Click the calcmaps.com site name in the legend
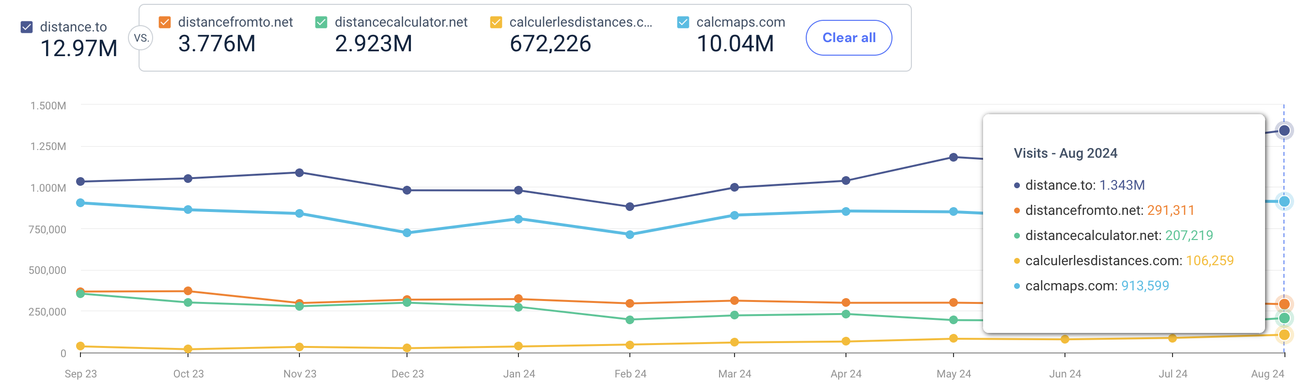This screenshot has height=391, width=1314. tap(741, 22)
